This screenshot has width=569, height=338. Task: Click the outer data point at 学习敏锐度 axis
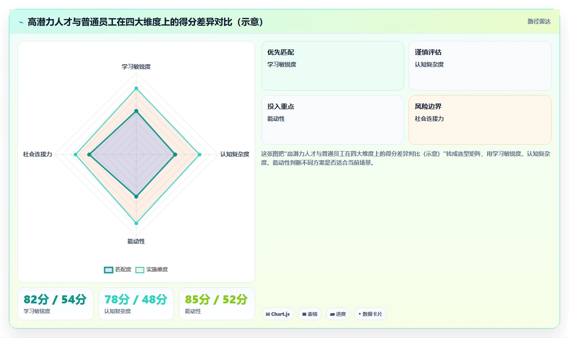[136, 88]
